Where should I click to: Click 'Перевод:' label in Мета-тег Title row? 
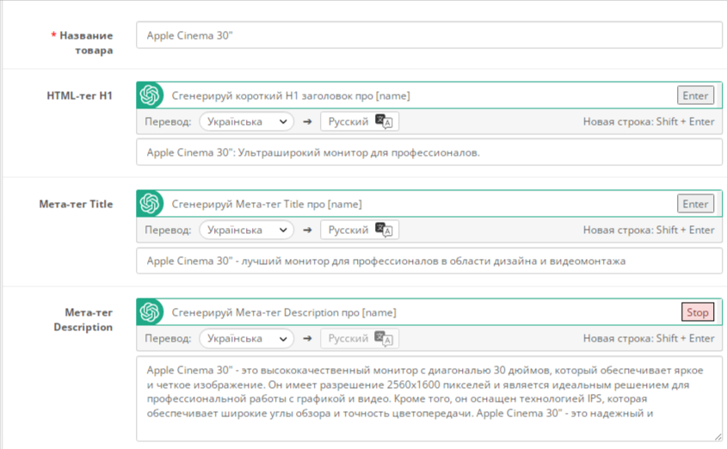pos(168,231)
